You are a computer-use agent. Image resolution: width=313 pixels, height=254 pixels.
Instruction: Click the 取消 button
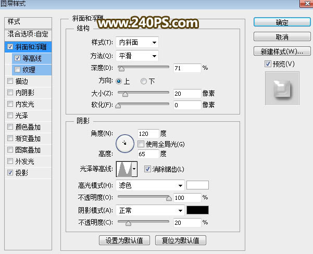(282, 37)
